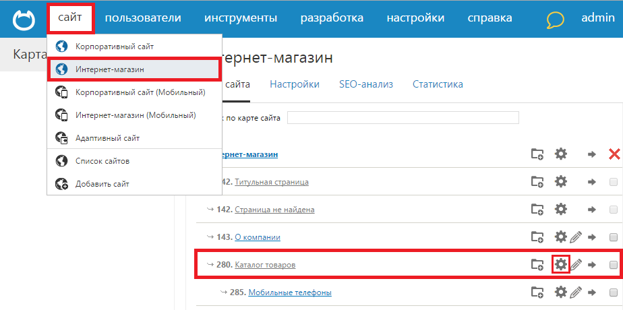The width and height of the screenshot is (623, 310).
Task: Click the add subfolder icon for Титульная страница
Action: point(537,182)
